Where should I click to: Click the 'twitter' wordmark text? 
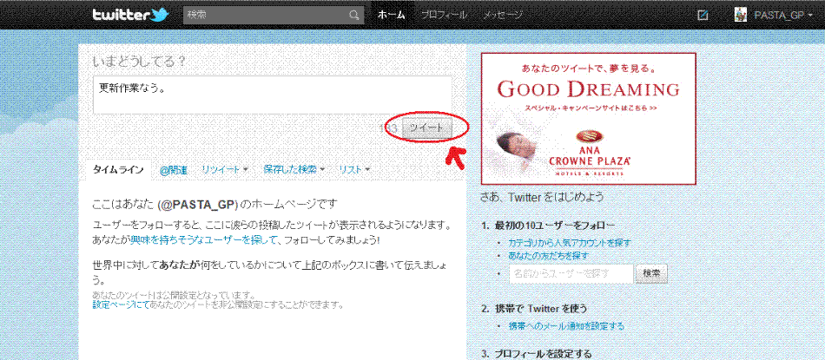[x=121, y=15]
